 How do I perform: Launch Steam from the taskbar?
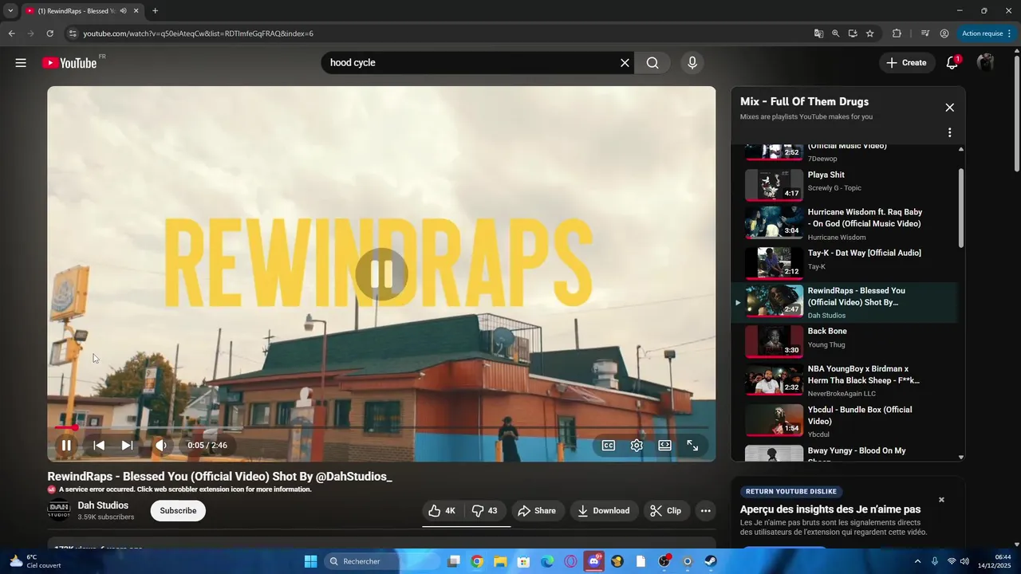pos(711,561)
